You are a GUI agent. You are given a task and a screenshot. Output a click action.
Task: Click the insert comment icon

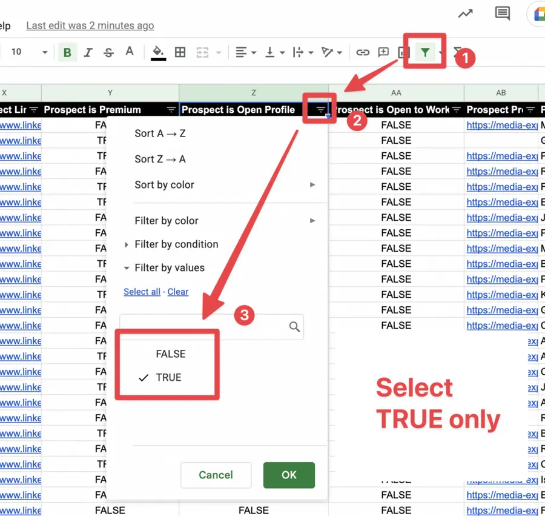tap(383, 52)
